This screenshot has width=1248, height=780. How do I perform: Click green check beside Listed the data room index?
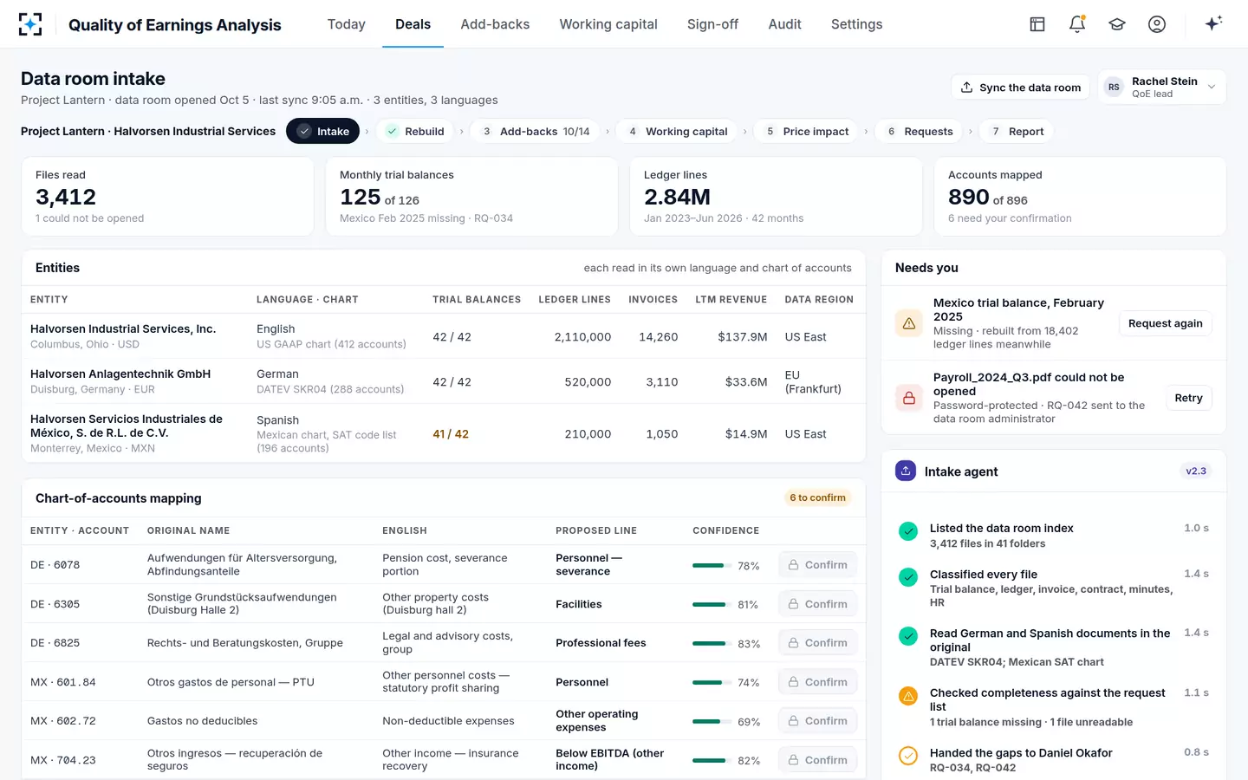click(x=908, y=531)
